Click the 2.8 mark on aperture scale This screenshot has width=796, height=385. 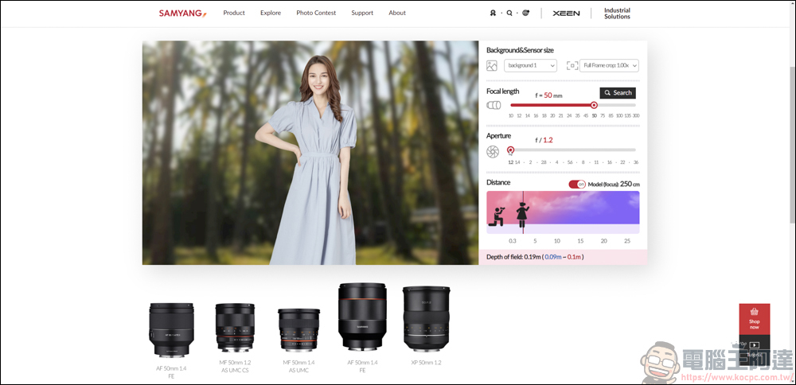tap(543, 162)
